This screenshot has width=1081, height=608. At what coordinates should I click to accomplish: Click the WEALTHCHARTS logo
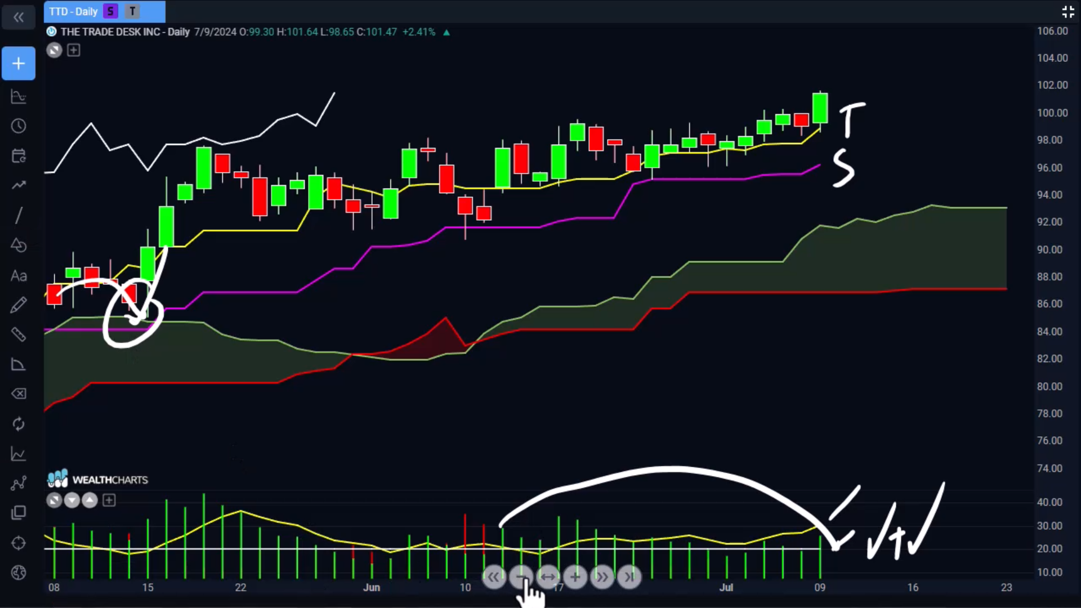point(97,480)
